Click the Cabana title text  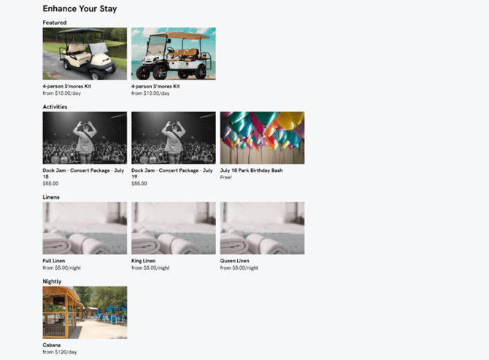pos(52,345)
